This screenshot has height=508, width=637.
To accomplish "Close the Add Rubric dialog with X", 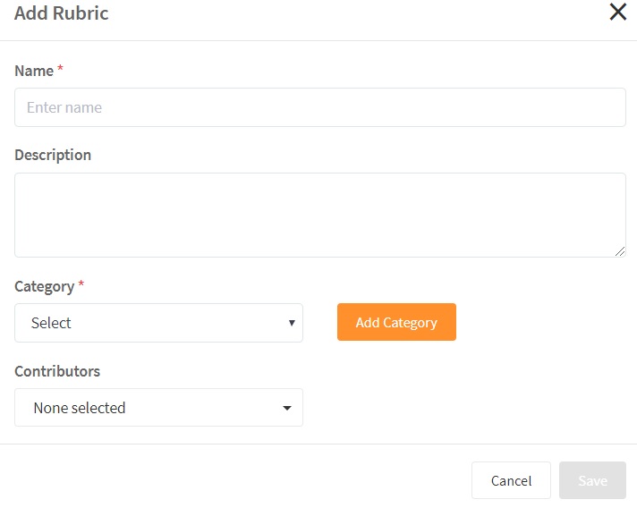I will 617,13.
